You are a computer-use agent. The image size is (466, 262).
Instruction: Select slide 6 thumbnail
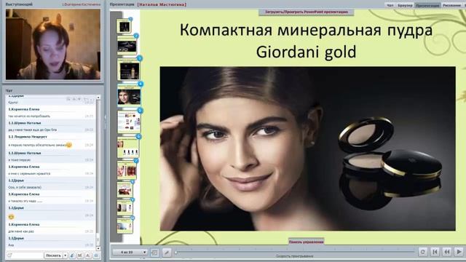point(128,147)
